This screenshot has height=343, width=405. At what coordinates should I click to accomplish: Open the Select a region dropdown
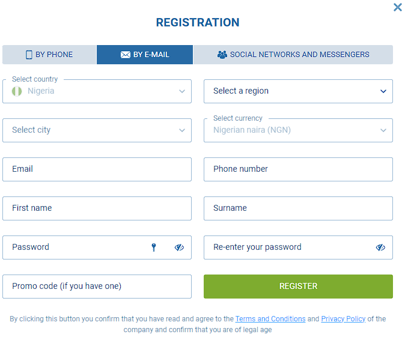coord(298,91)
